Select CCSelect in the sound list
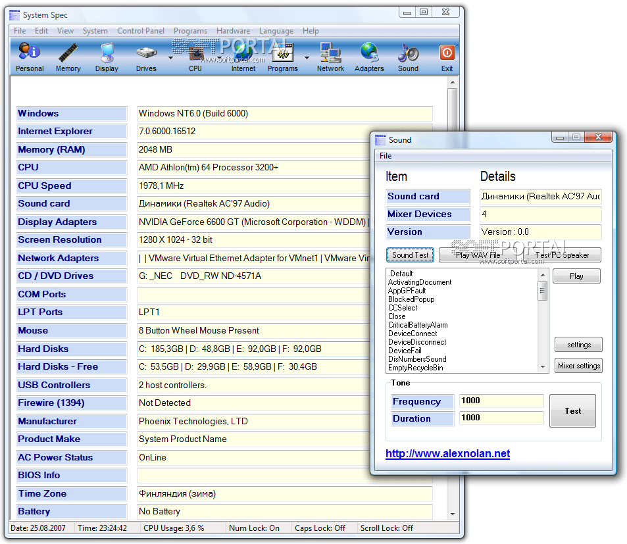Image resolution: width=627 pixels, height=544 pixels. pos(403,308)
